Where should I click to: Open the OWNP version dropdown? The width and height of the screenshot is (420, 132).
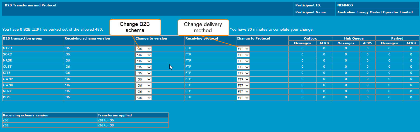click(143, 79)
